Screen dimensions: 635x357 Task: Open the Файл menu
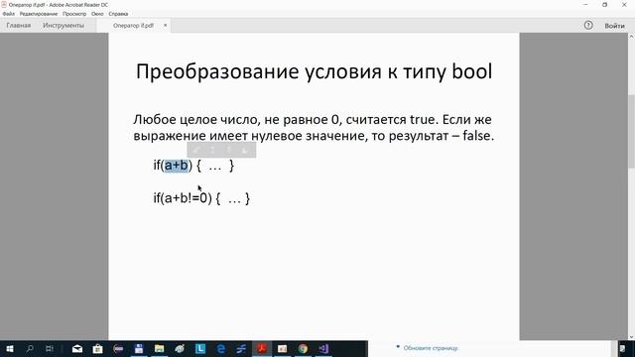[9, 14]
